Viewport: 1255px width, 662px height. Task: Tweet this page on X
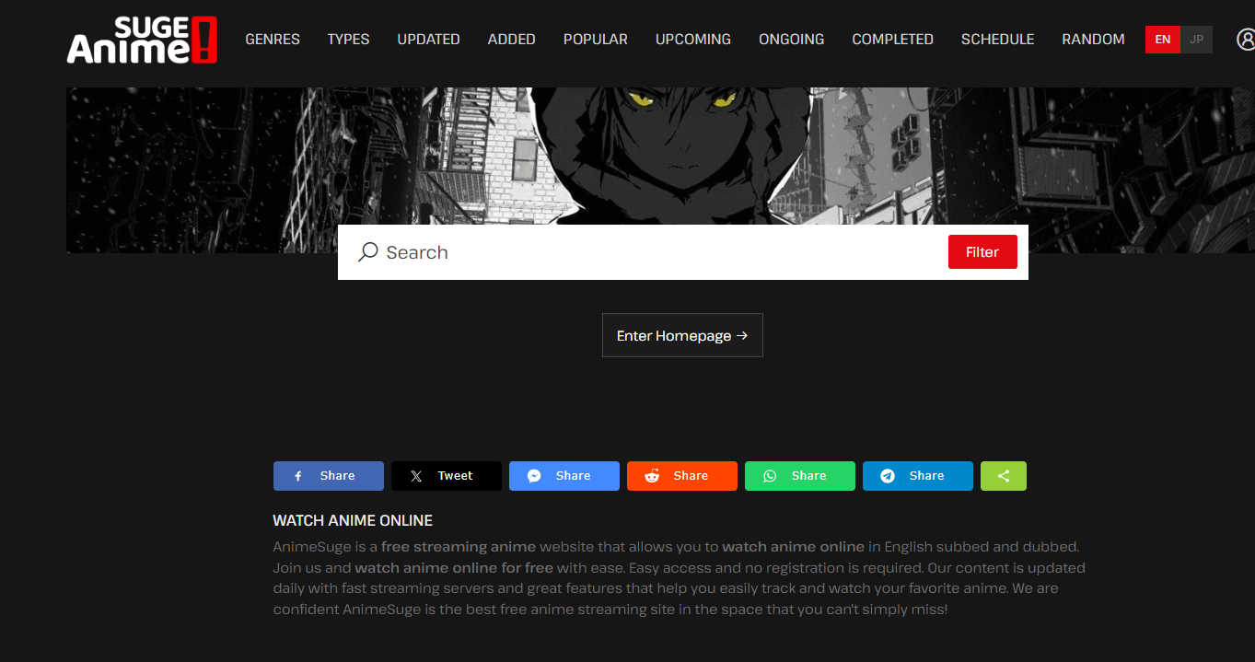pyautogui.click(x=446, y=476)
